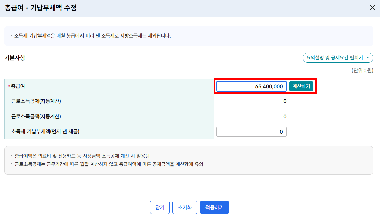Viewport: 380px width, 217px height.
Task: Reset the form using 초기화 button
Action: [184, 207]
